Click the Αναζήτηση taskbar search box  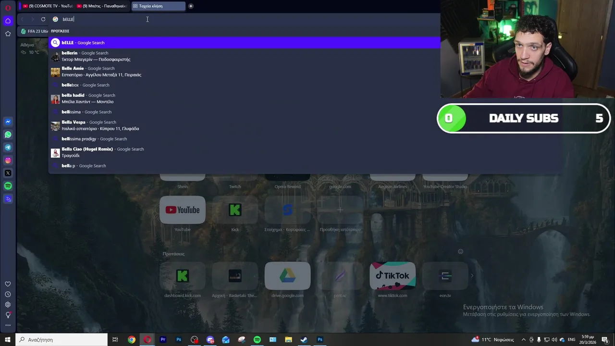point(61,340)
